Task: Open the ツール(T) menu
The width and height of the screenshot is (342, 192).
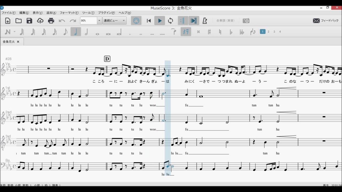Action: (x=88, y=13)
